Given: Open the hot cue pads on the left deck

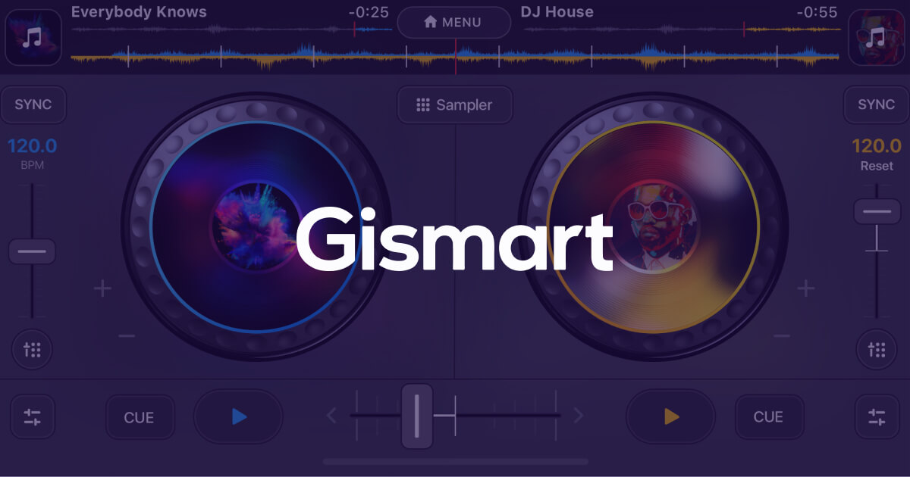Looking at the screenshot, I should coord(33,350).
